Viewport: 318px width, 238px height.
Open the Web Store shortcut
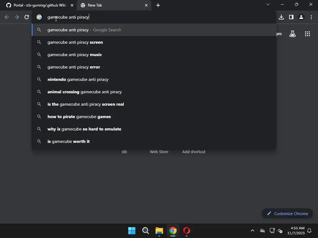point(159,152)
